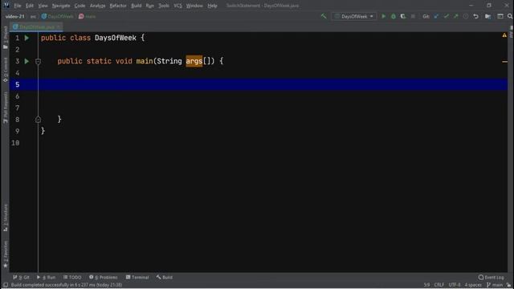Click the video-21 project breadcrumb

(x=14, y=16)
